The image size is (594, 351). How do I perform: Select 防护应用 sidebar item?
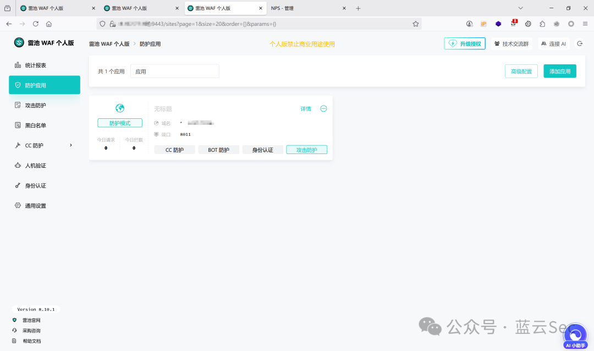pyautogui.click(x=45, y=85)
